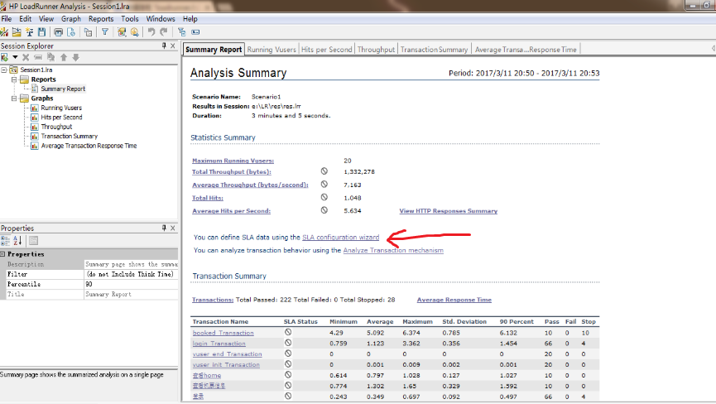The image size is (716, 404).
Task: Select Throughput graph in tree
Action: pos(56,127)
